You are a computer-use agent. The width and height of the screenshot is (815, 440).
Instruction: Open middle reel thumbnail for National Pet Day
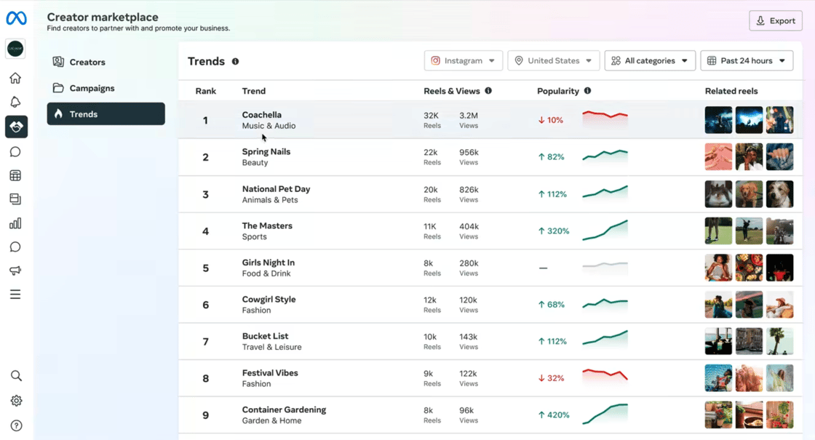pyautogui.click(x=749, y=193)
